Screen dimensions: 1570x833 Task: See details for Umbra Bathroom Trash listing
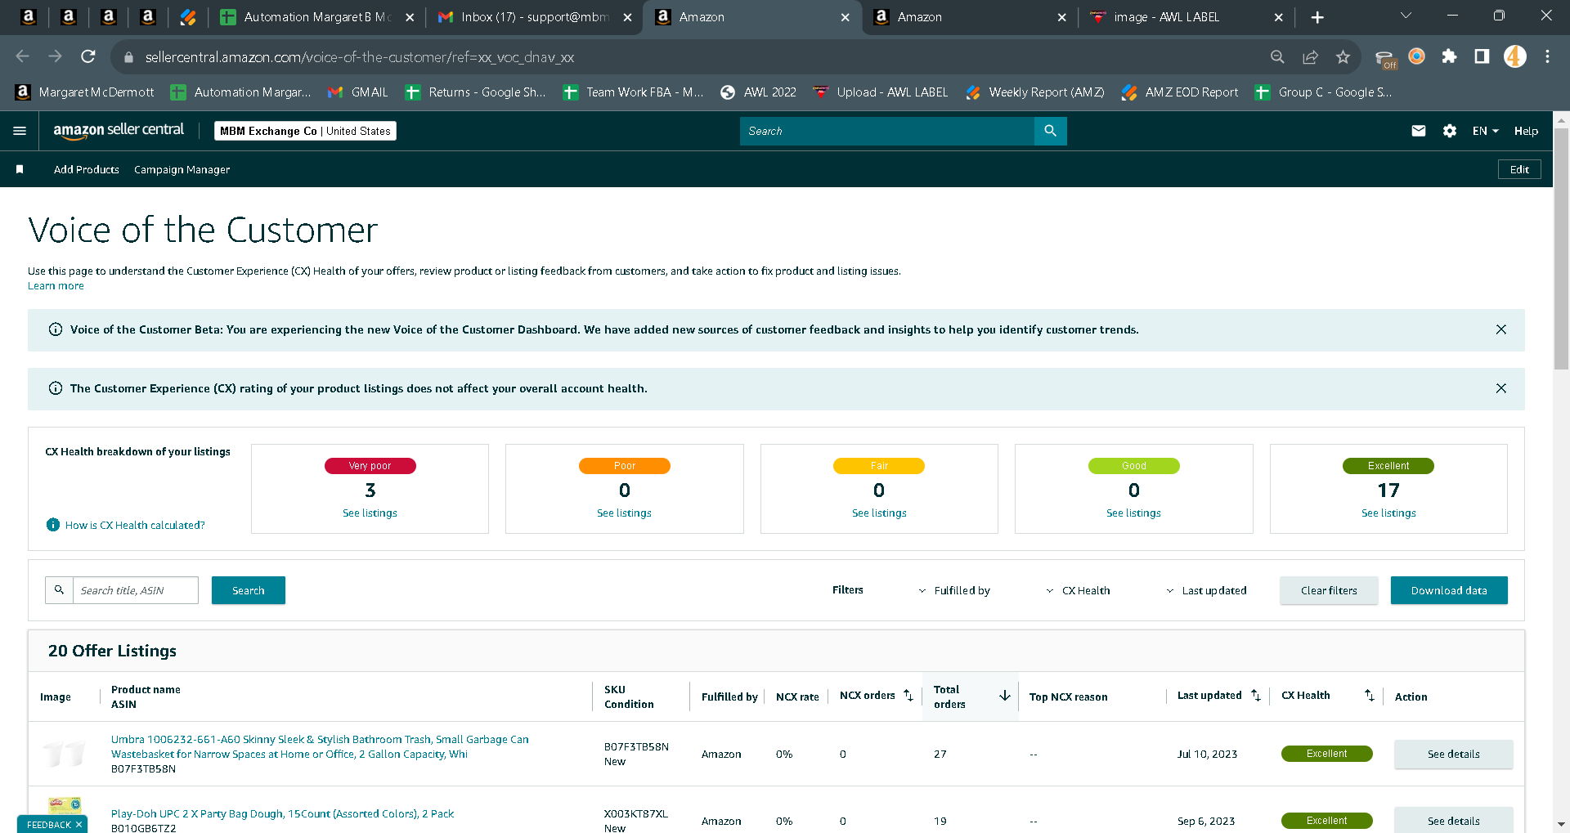click(1453, 754)
